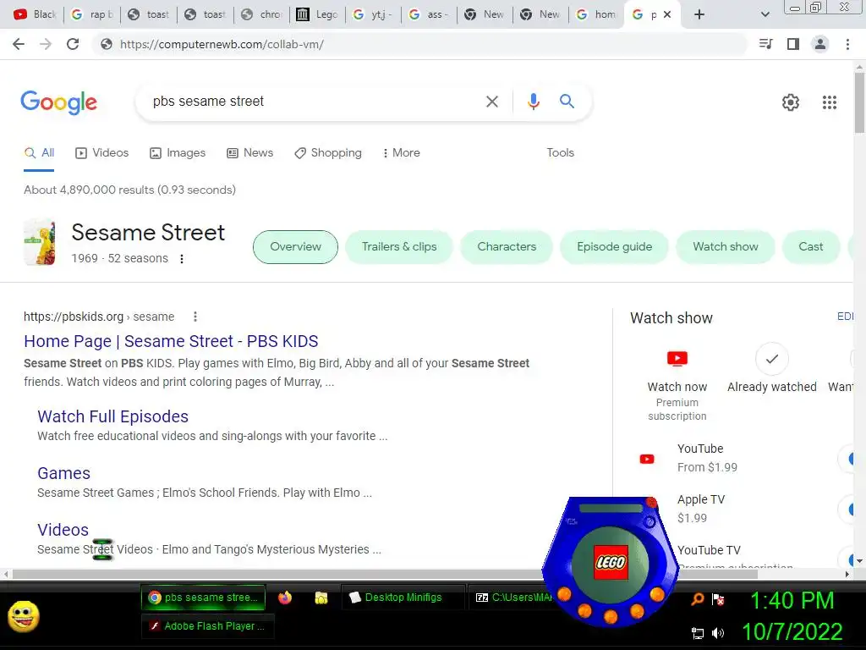The image size is (866, 650).
Task: Open the clock showing 1:40 PM
Action: pyautogui.click(x=792, y=601)
